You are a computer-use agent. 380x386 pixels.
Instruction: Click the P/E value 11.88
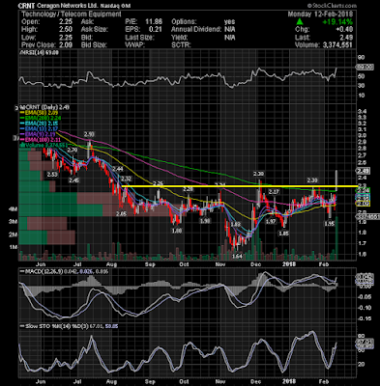154,21
